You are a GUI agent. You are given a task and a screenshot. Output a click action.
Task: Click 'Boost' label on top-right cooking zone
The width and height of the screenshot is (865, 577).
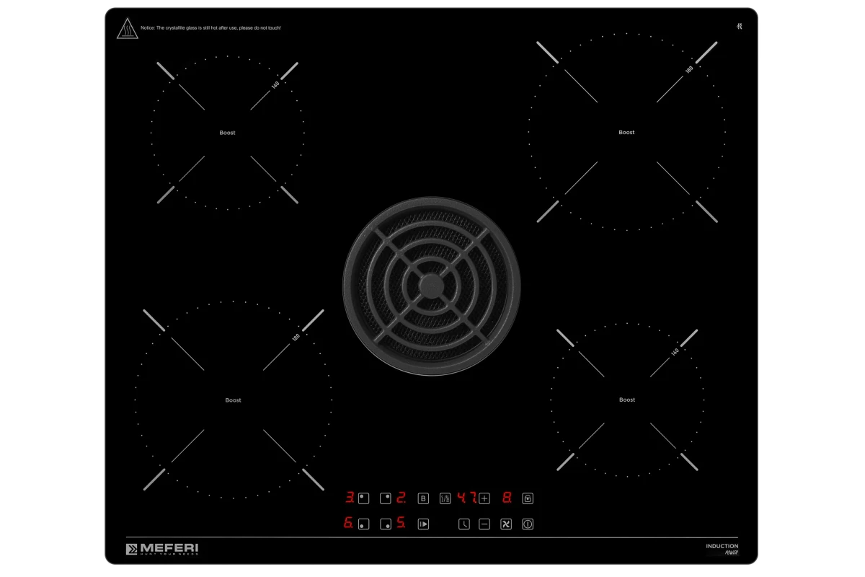(627, 133)
